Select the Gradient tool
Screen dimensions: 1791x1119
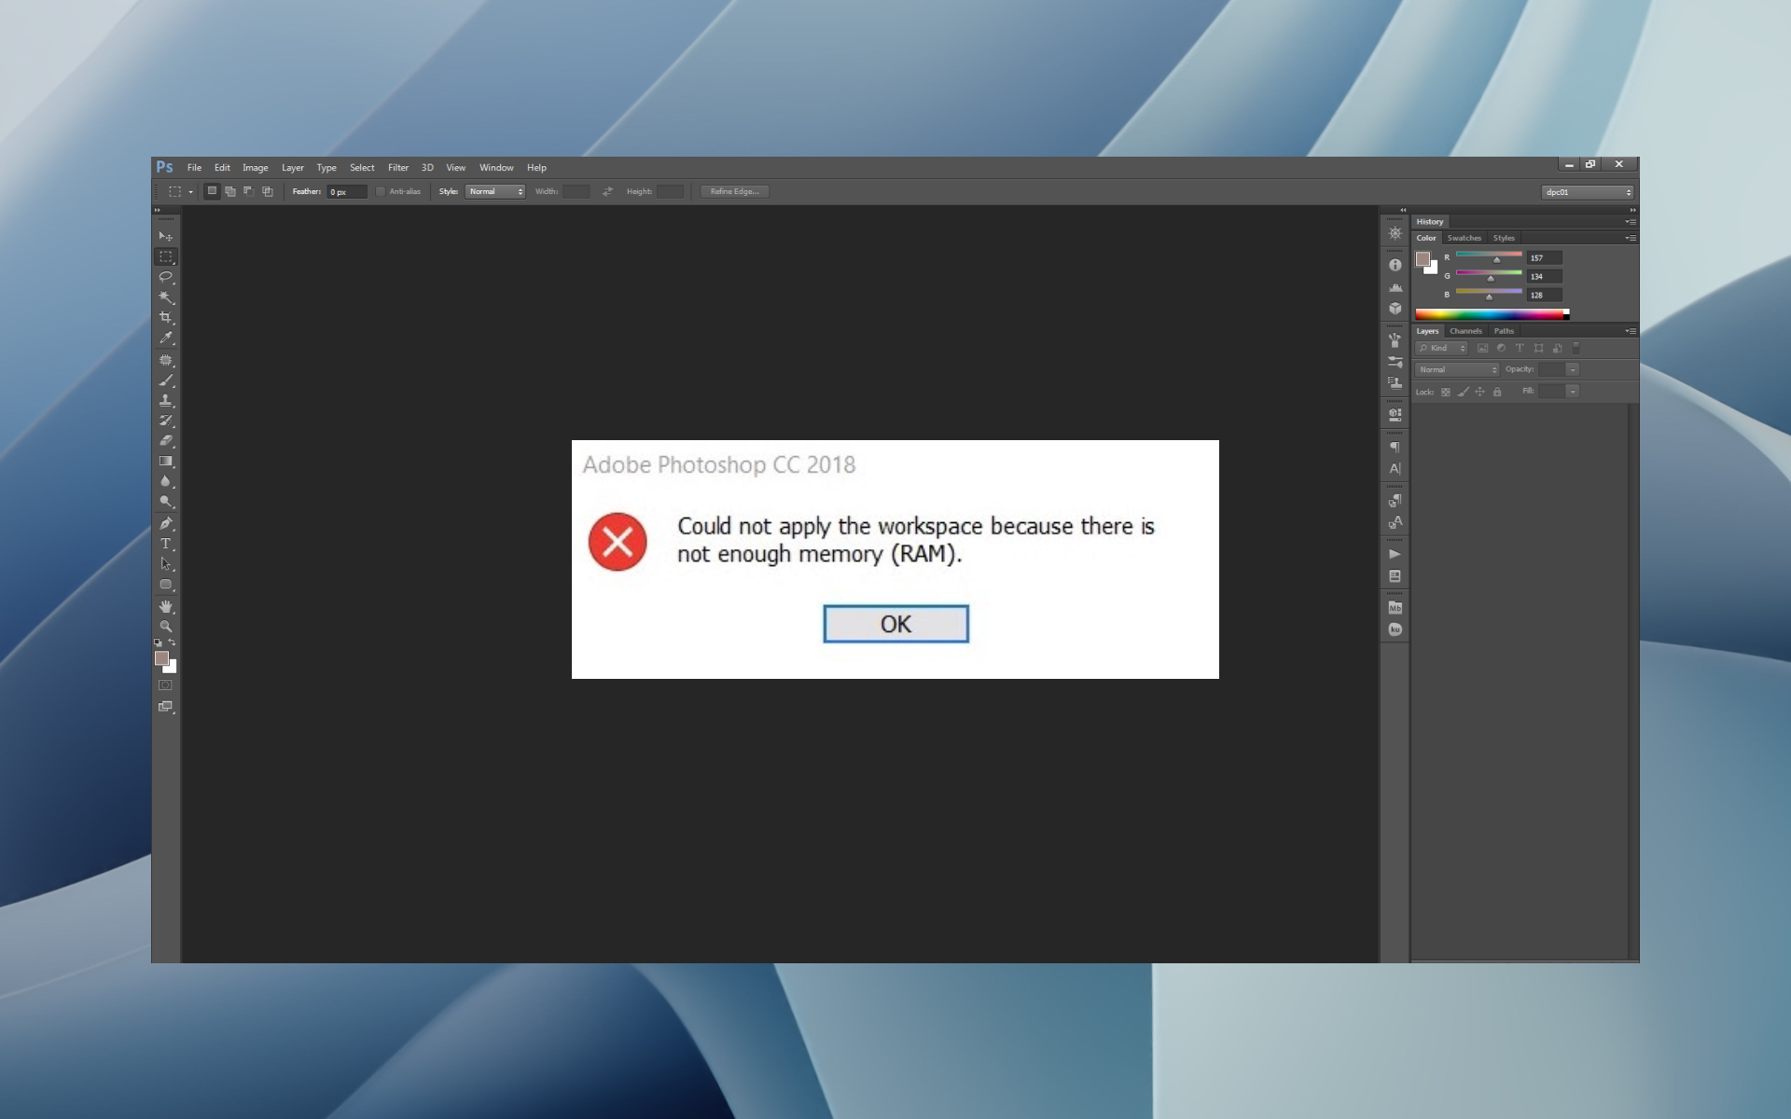tap(166, 462)
